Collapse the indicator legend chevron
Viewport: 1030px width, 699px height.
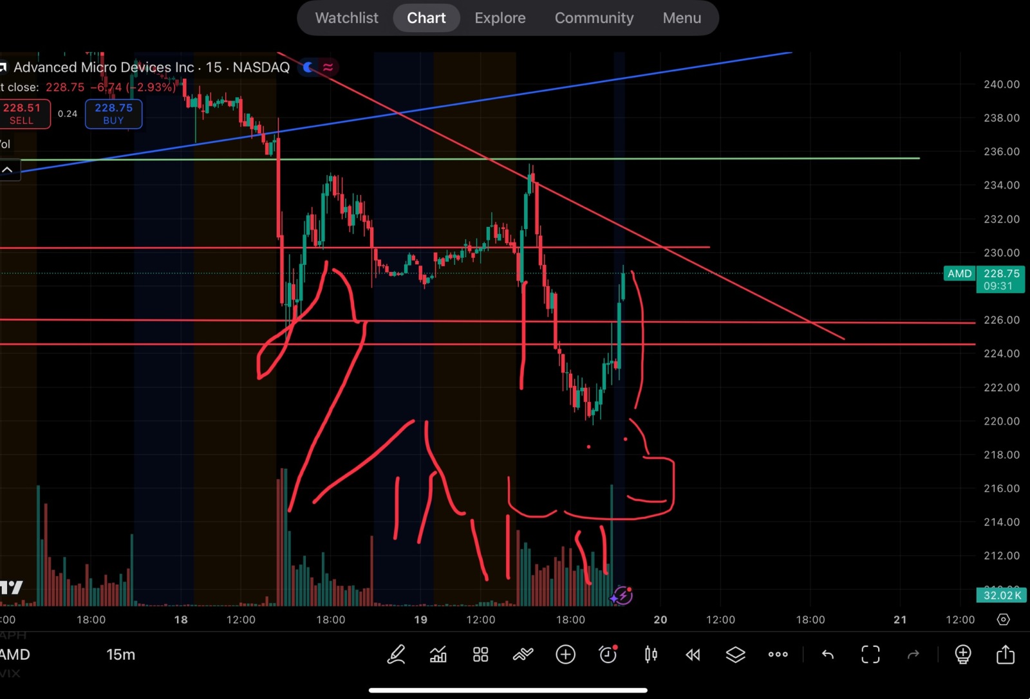[8, 170]
